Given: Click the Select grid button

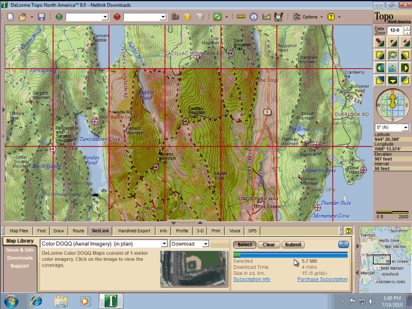Looking at the screenshot, I should click(245, 245).
